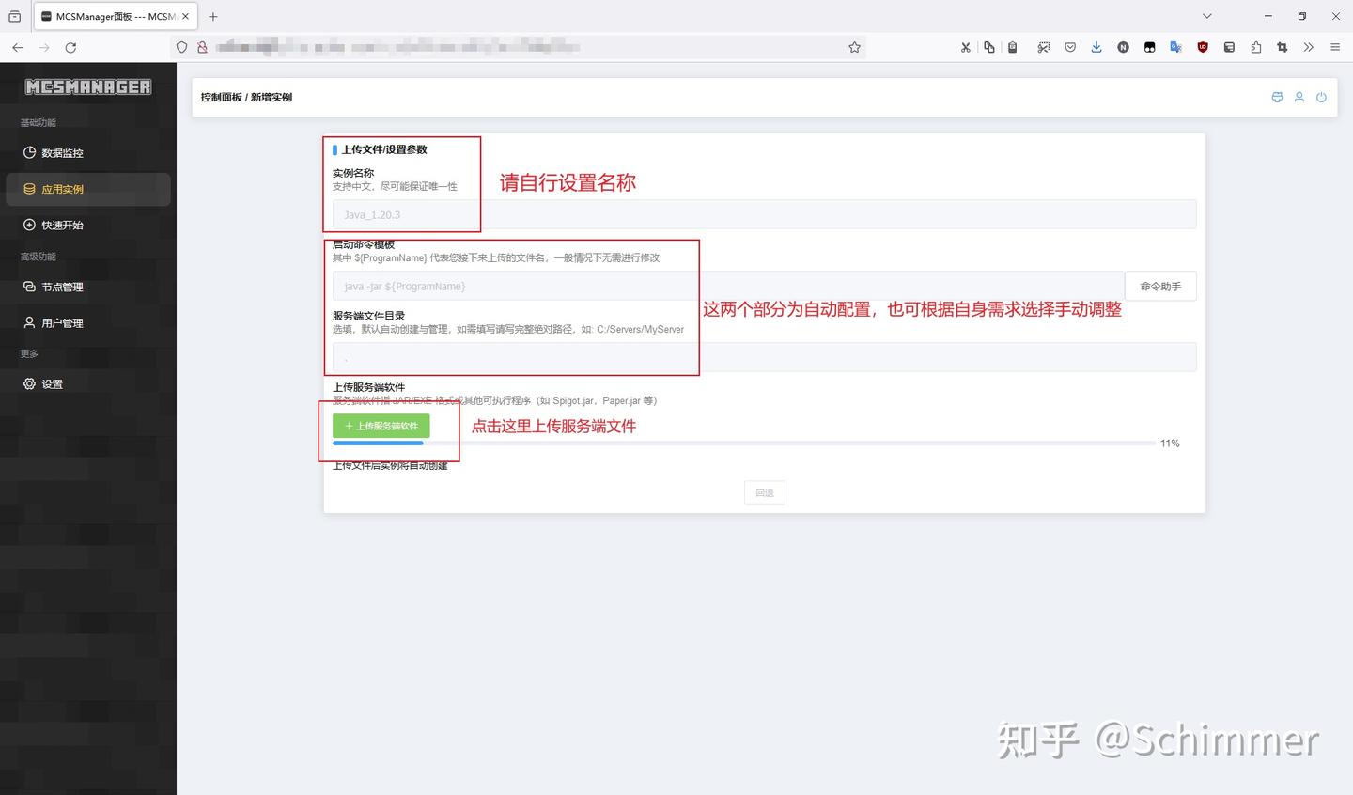Click the green 上传服务端软件 upload button
This screenshot has height=795, width=1353.
point(381,425)
